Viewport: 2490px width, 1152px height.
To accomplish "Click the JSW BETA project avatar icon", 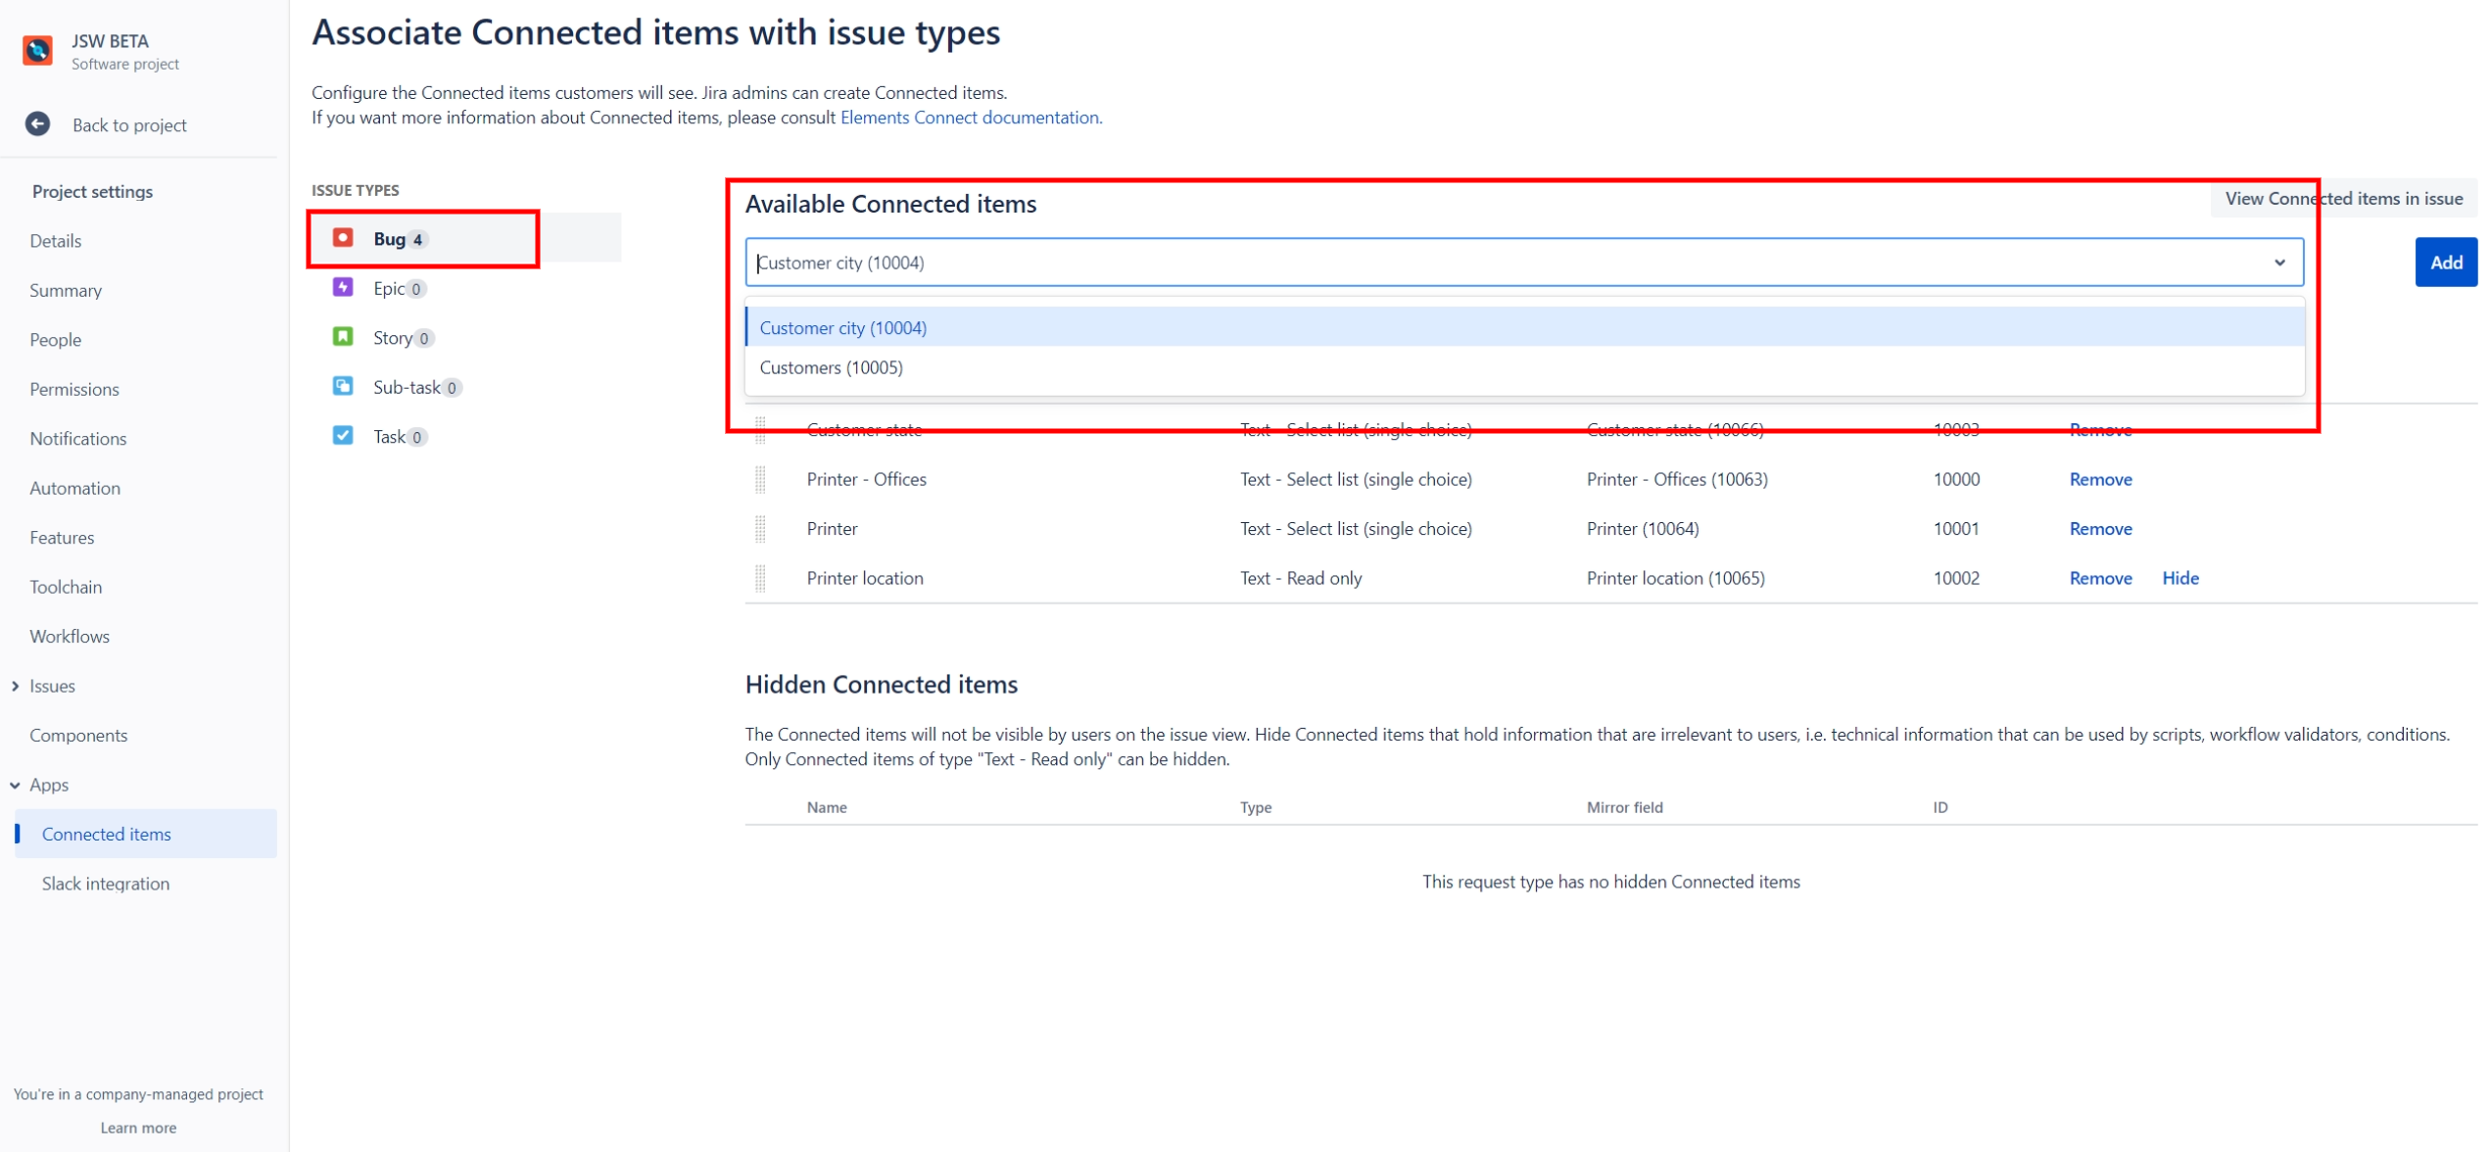I will pos(37,50).
